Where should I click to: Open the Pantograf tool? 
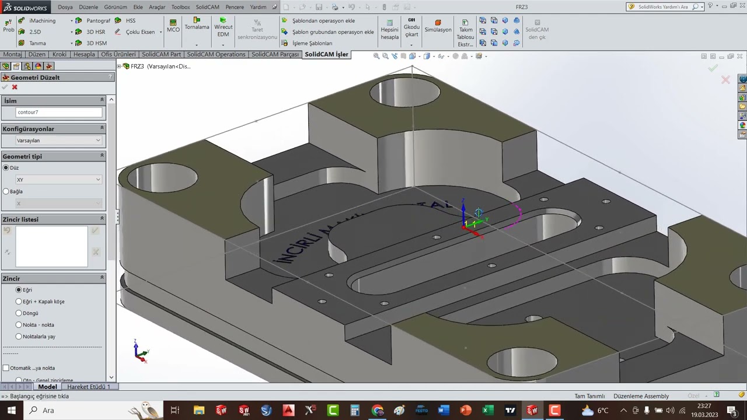pyautogui.click(x=93, y=20)
